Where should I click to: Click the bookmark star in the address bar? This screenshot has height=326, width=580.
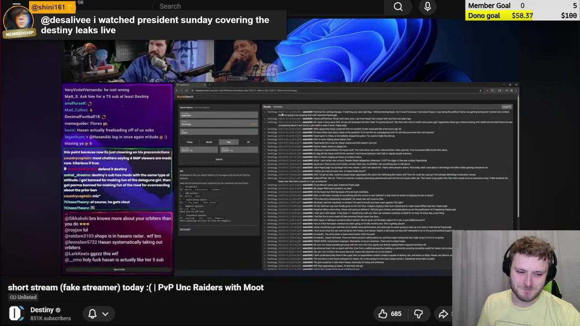pos(481,91)
